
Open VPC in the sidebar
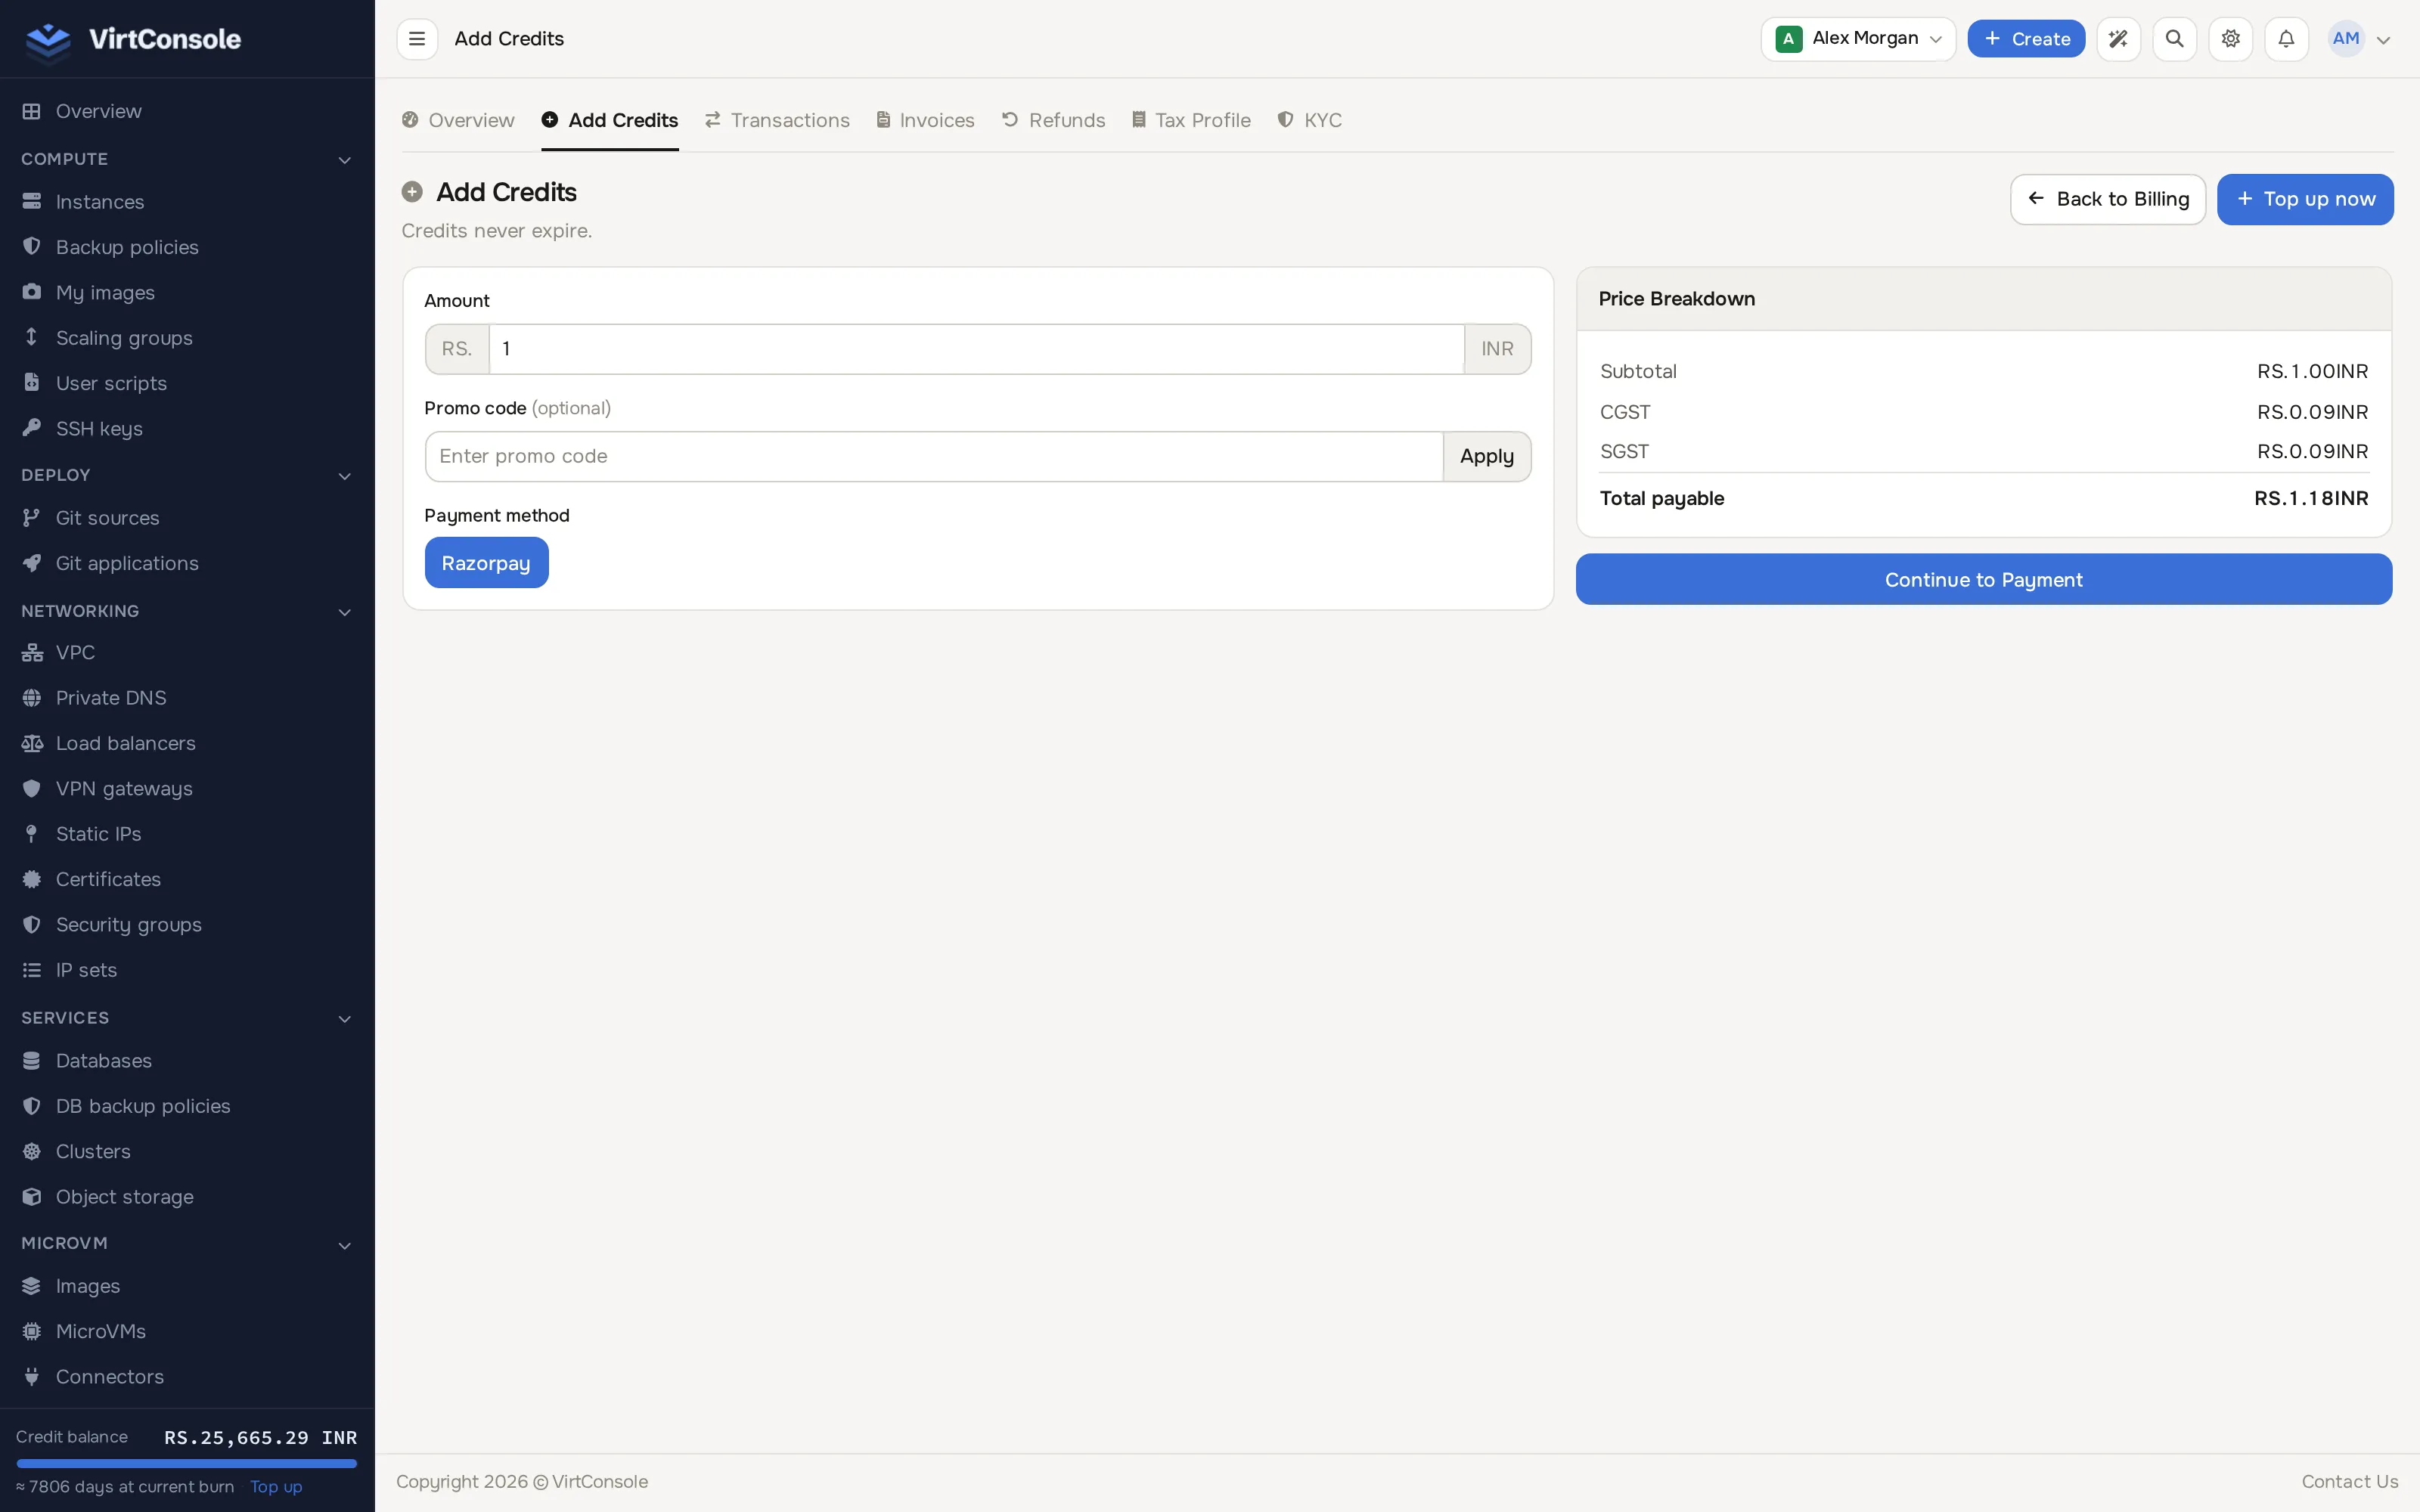[x=187, y=652]
